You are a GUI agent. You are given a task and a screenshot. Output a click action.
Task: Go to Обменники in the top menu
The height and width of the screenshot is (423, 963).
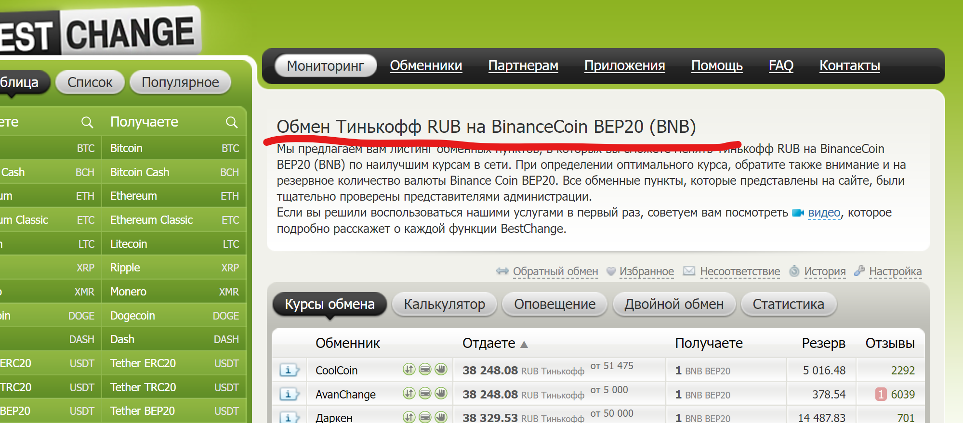(426, 65)
